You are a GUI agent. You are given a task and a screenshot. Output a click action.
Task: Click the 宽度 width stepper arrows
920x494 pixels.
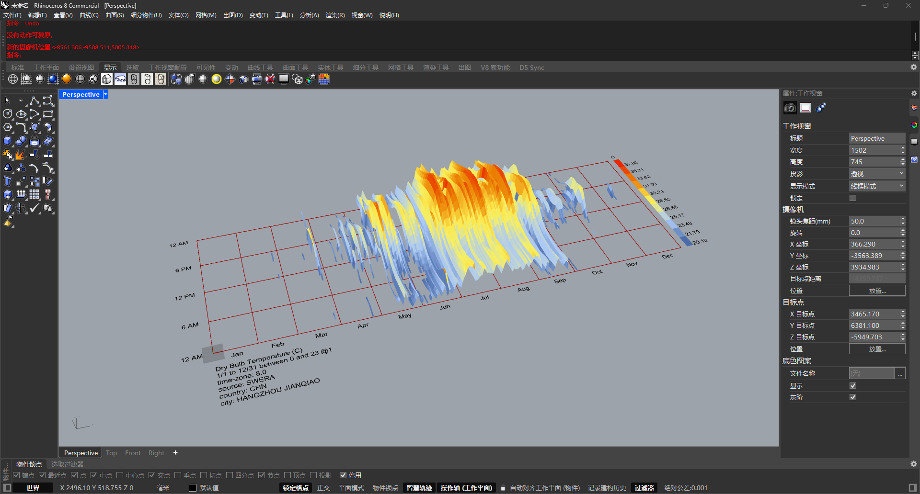[903, 150]
